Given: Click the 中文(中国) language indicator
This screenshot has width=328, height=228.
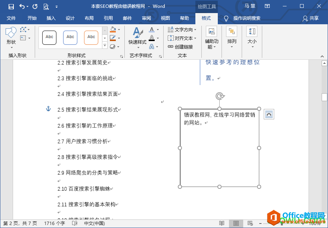Looking at the screenshot, I should [x=95, y=224].
